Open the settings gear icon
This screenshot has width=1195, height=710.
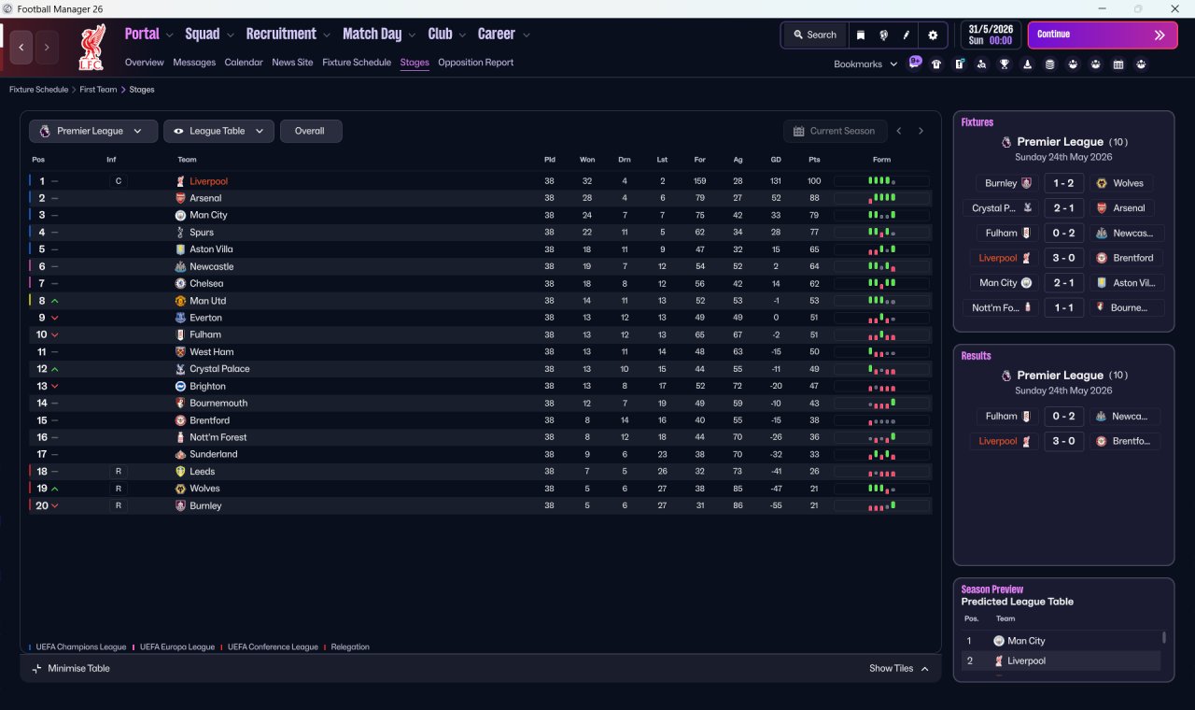pyautogui.click(x=932, y=35)
